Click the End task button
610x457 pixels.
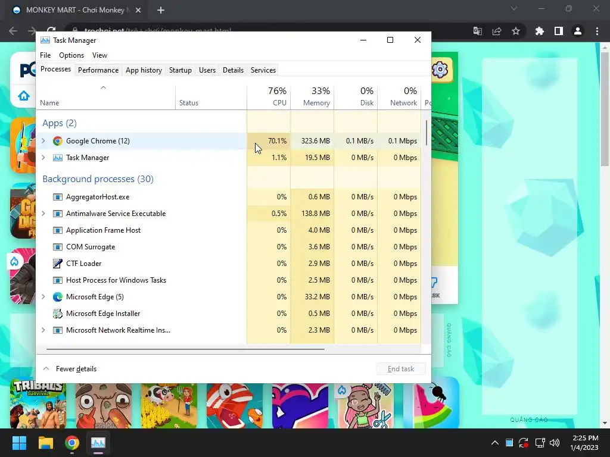[401, 369]
